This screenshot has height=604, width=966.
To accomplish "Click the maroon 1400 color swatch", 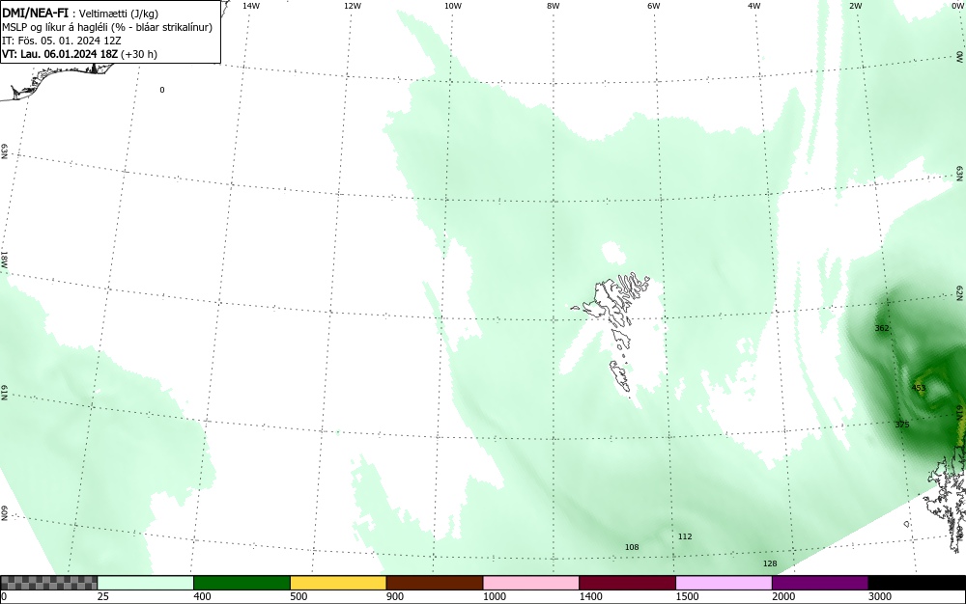I will (627, 583).
